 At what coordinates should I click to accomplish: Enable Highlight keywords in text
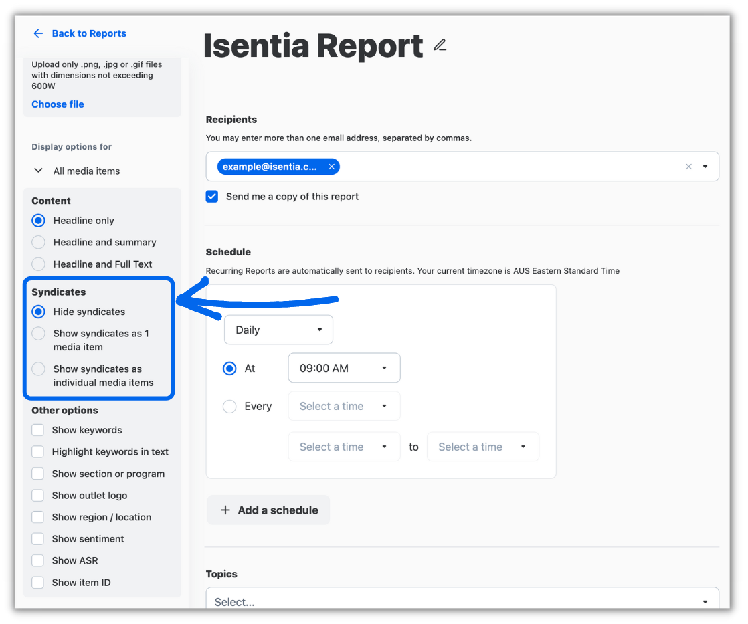tap(37, 452)
